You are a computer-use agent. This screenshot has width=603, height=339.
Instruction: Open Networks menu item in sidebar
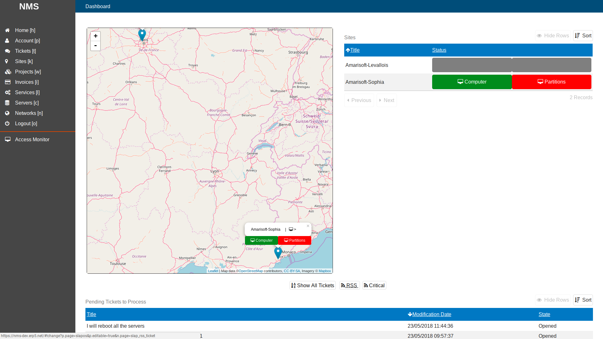pos(29,113)
